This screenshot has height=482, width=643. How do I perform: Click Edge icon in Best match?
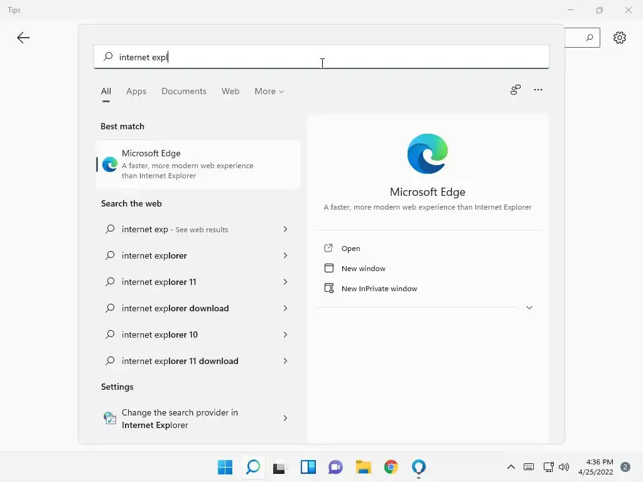click(x=110, y=164)
